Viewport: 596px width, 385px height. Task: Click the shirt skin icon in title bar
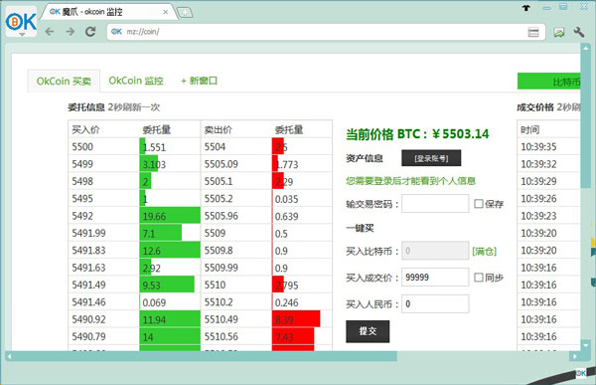pyautogui.click(x=526, y=7)
